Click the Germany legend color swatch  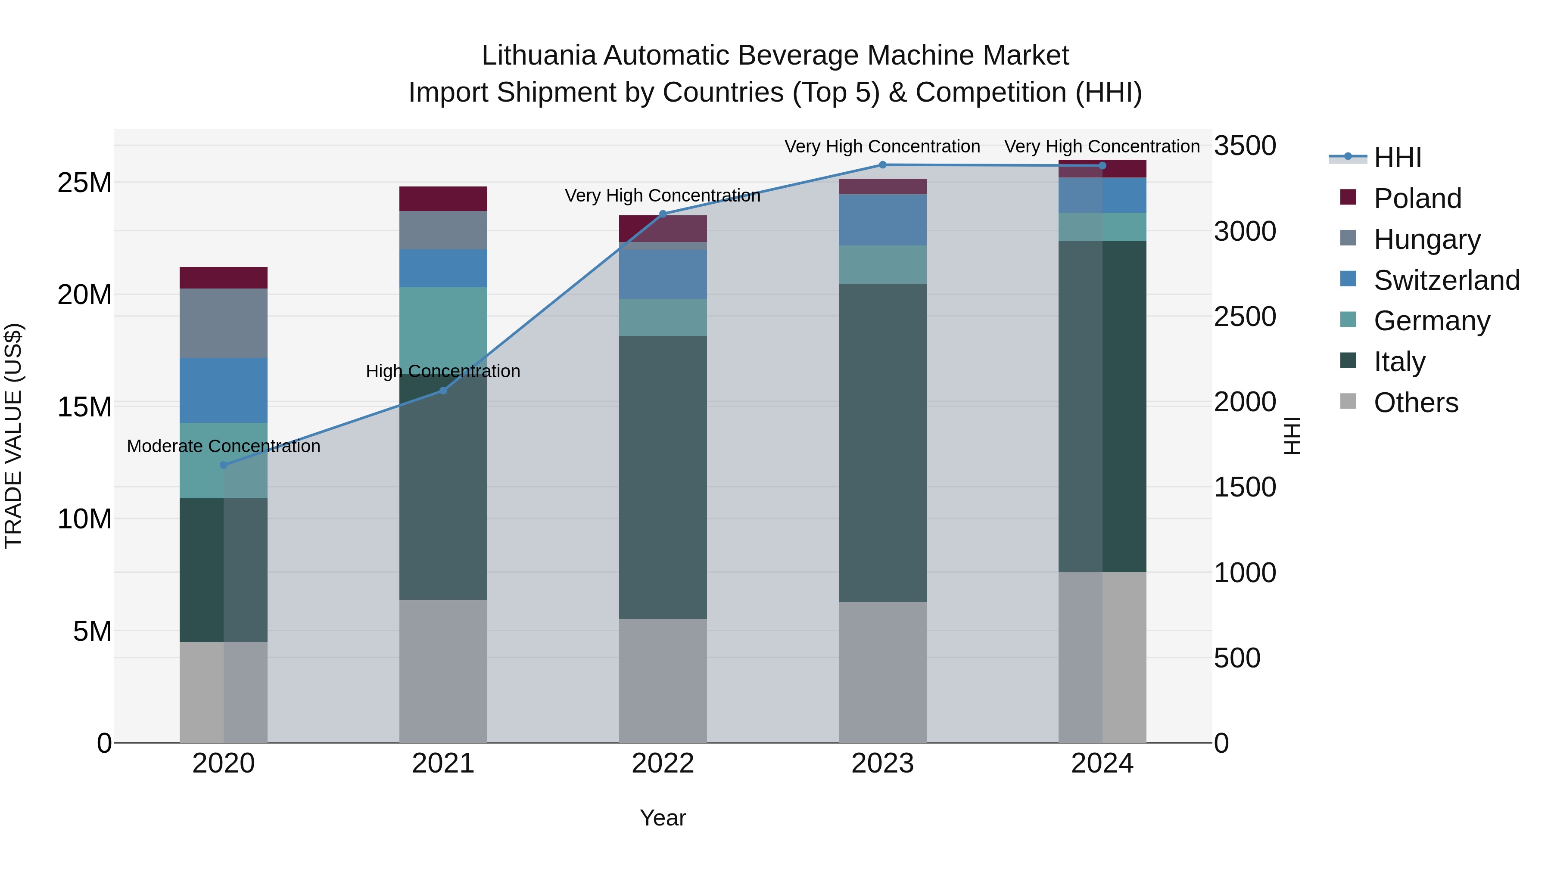(x=1348, y=320)
